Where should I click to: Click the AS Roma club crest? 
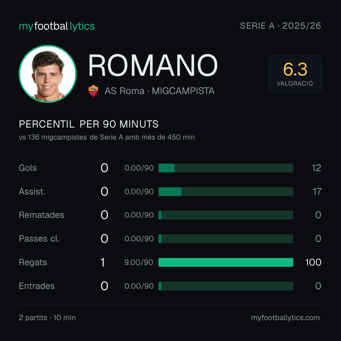[x=93, y=91]
